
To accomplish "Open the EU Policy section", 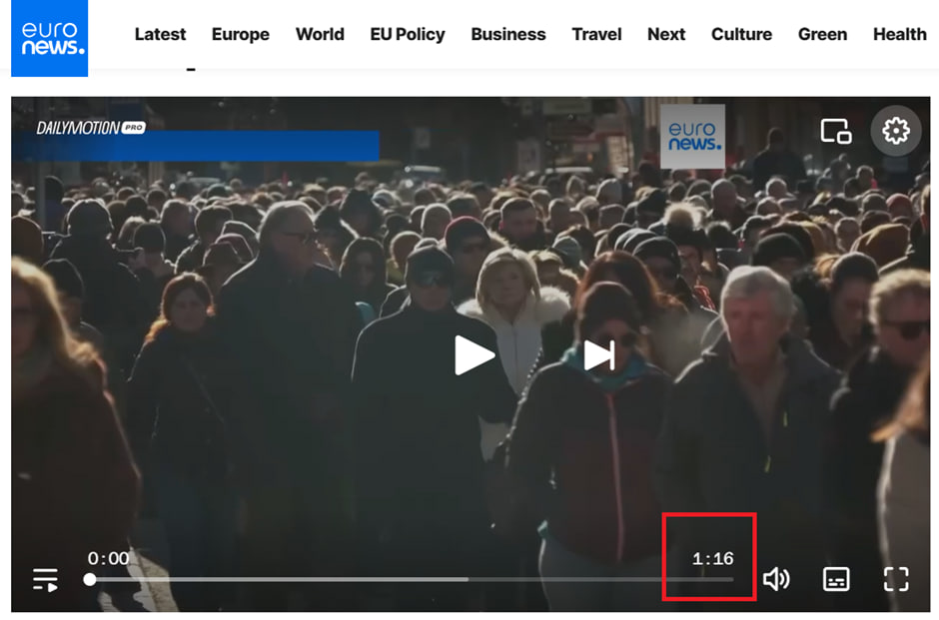I will tap(408, 34).
